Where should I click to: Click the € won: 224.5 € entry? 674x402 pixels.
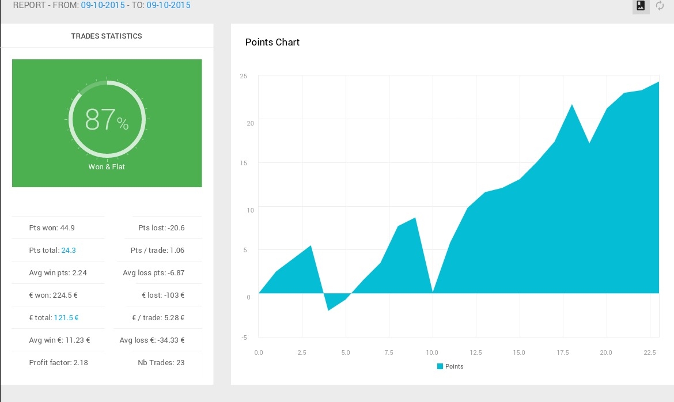tap(54, 295)
